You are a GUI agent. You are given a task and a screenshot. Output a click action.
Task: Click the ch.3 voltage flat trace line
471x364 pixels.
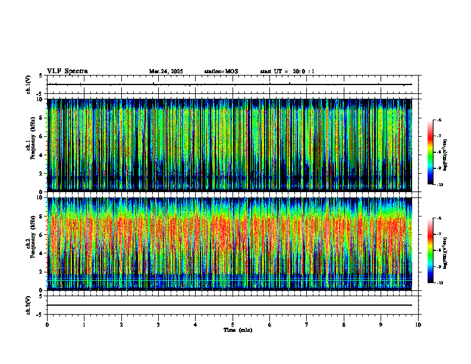(x=230, y=305)
